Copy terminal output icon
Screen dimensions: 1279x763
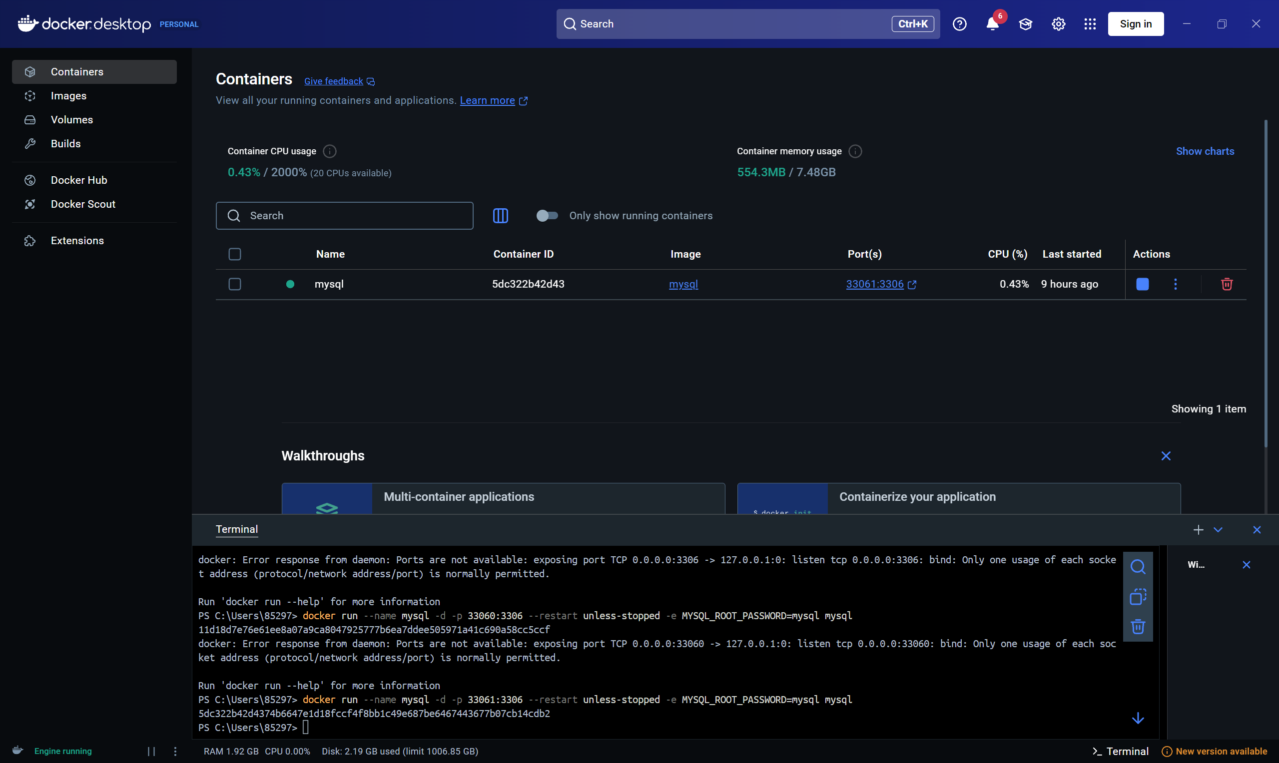(1138, 597)
